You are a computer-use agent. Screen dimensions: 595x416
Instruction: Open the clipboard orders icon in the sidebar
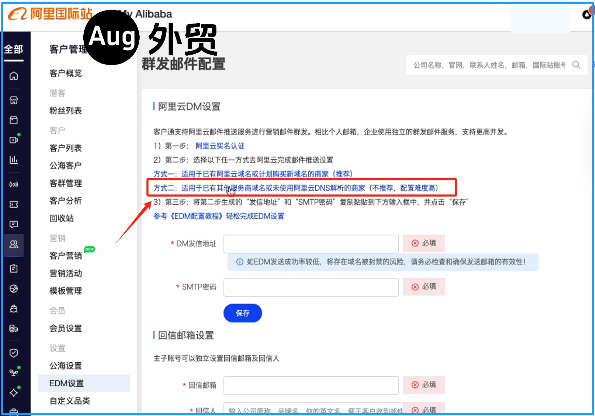pyautogui.click(x=14, y=269)
